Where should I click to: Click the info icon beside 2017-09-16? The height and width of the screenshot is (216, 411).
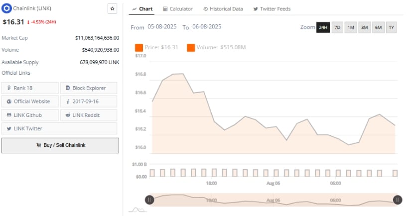coord(68,102)
